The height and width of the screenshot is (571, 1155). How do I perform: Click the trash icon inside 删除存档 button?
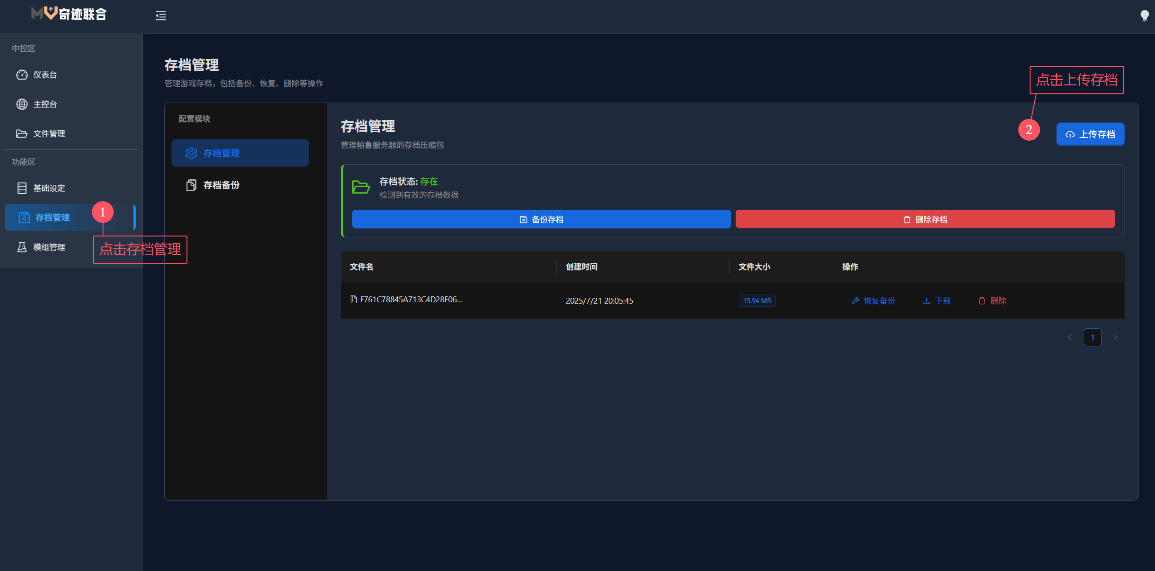click(907, 220)
